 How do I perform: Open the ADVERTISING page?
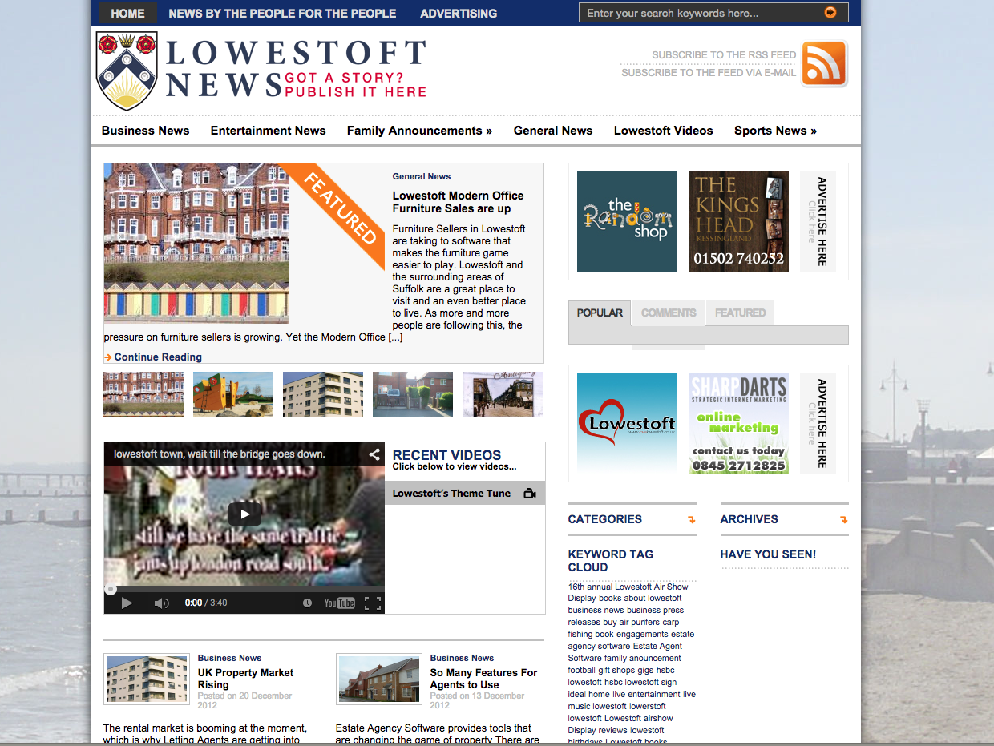tap(459, 13)
